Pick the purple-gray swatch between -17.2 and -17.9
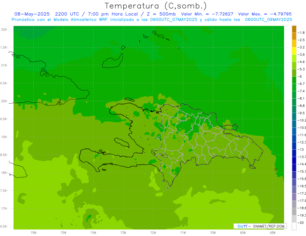 (294, 197)
